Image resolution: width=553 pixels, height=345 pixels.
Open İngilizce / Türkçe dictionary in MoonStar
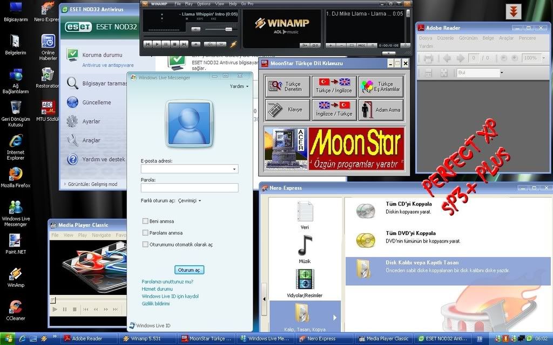tap(334, 110)
